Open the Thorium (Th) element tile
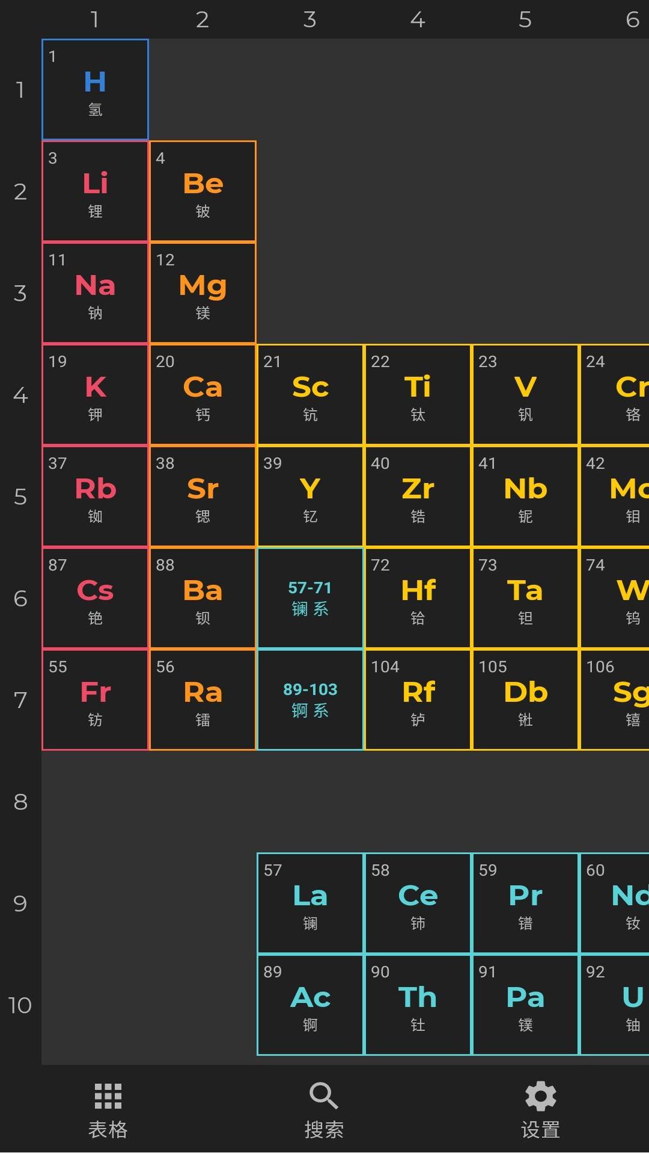 418,1005
